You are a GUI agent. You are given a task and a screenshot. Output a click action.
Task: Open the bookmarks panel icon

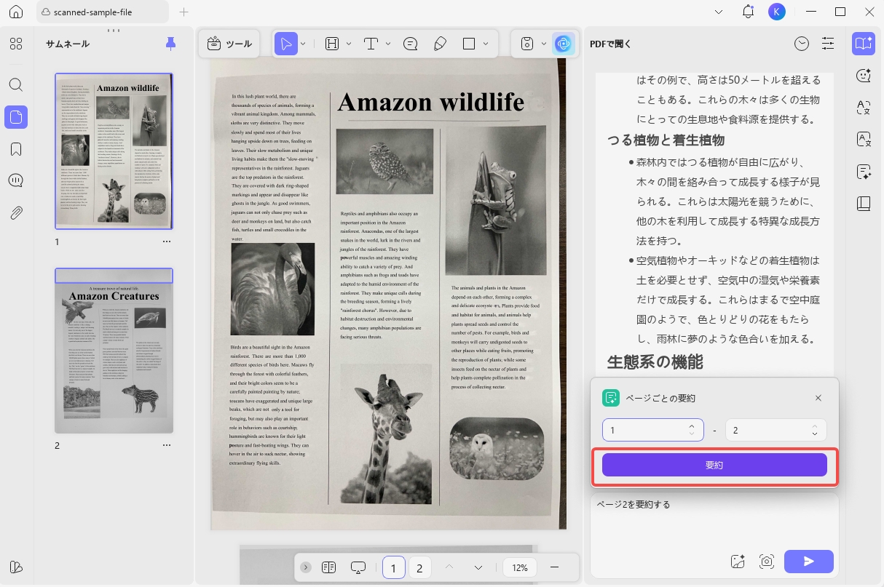click(x=16, y=149)
